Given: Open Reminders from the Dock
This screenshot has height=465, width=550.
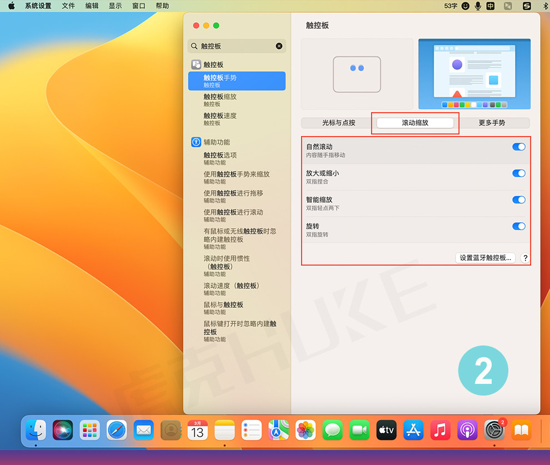Looking at the screenshot, I should [x=252, y=430].
